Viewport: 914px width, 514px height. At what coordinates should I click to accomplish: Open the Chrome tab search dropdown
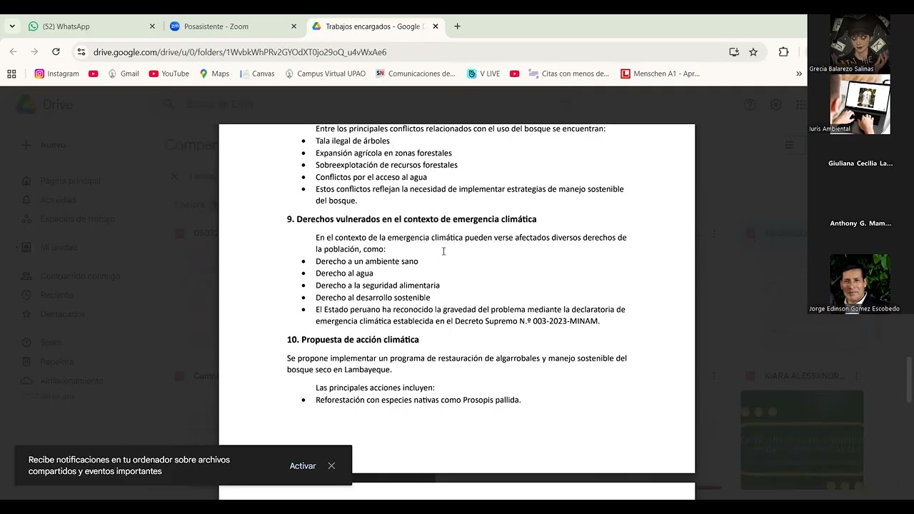pos(12,26)
